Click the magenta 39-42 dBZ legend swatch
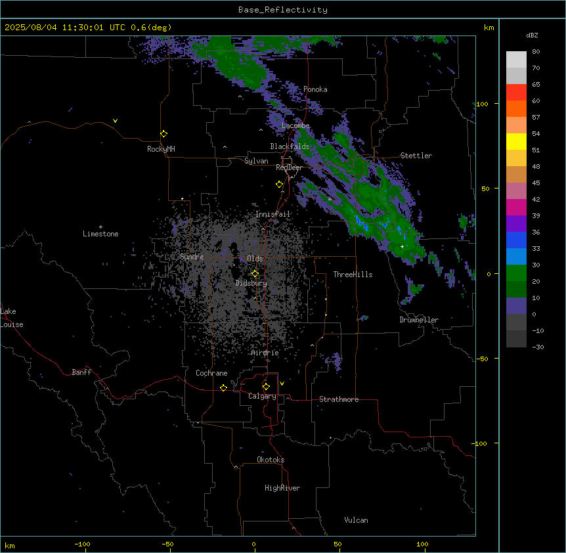Viewport: 566px width, 553px height. point(516,207)
